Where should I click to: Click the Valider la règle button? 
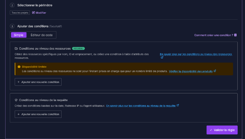pos(222,130)
